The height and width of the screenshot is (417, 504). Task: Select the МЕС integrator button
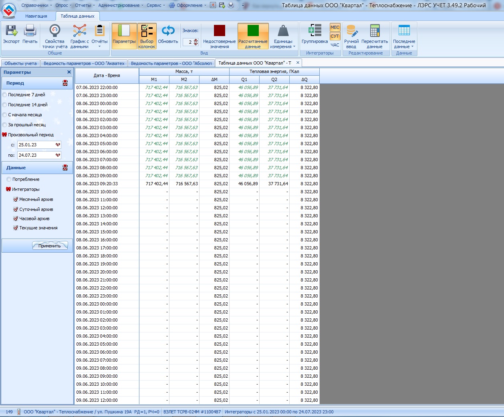335,27
